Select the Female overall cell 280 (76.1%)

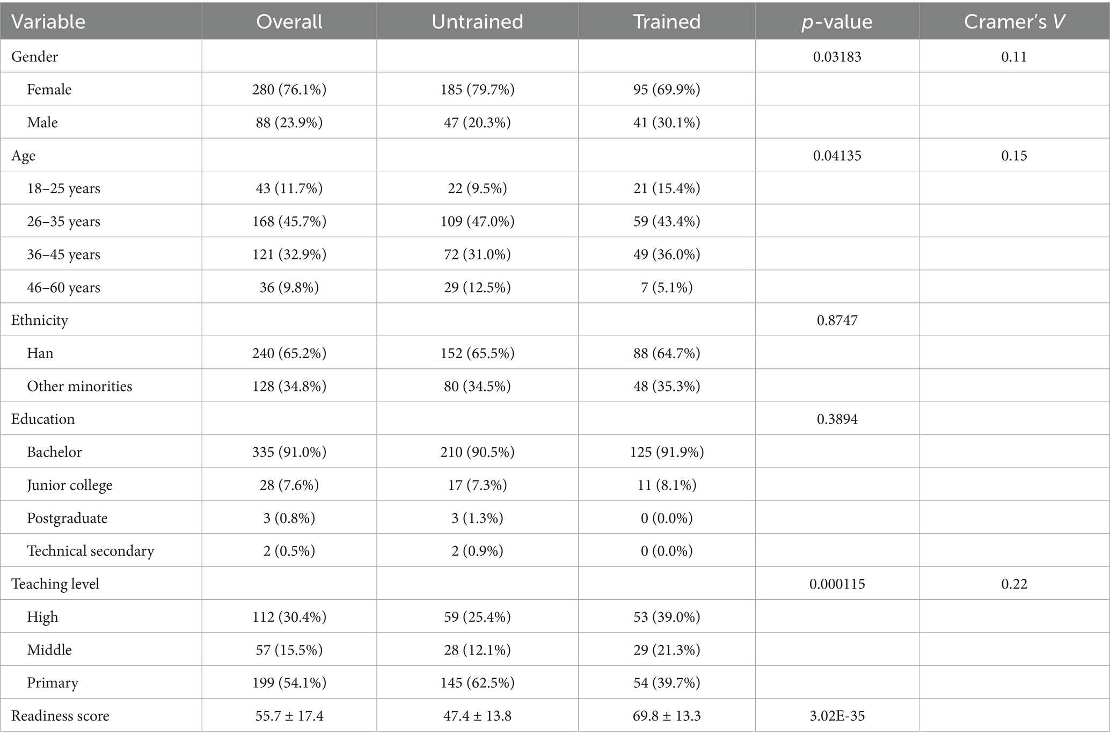coord(289,89)
